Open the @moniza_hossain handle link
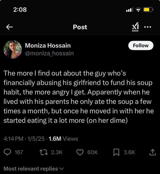This screenshot has width=160, height=174. pyautogui.click(x=49, y=53)
